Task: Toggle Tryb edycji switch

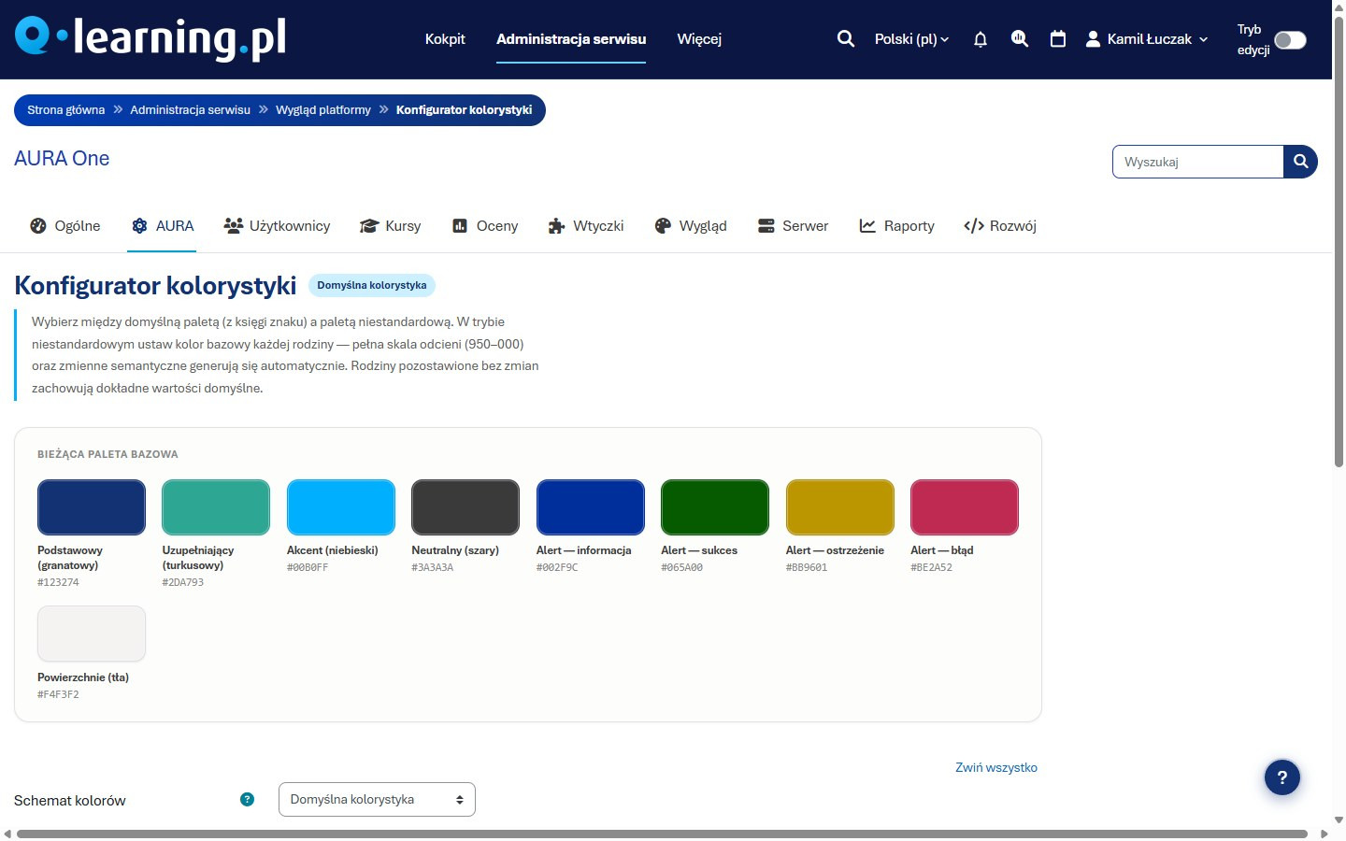Action: click(x=1290, y=40)
